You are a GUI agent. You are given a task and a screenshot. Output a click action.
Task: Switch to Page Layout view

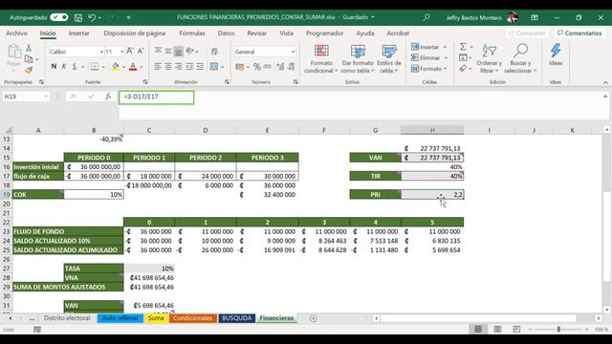pyautogui.click(x=497, y=330)
